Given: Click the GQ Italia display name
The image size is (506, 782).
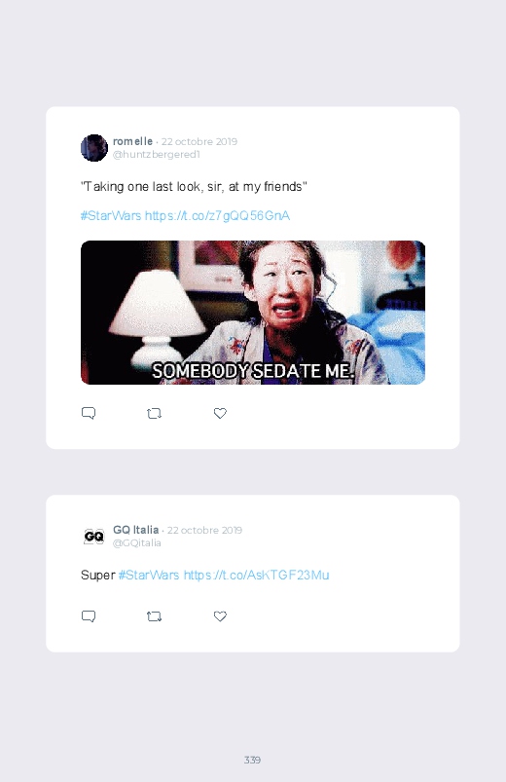Looking at the screenshot, I should pos(135,530).
